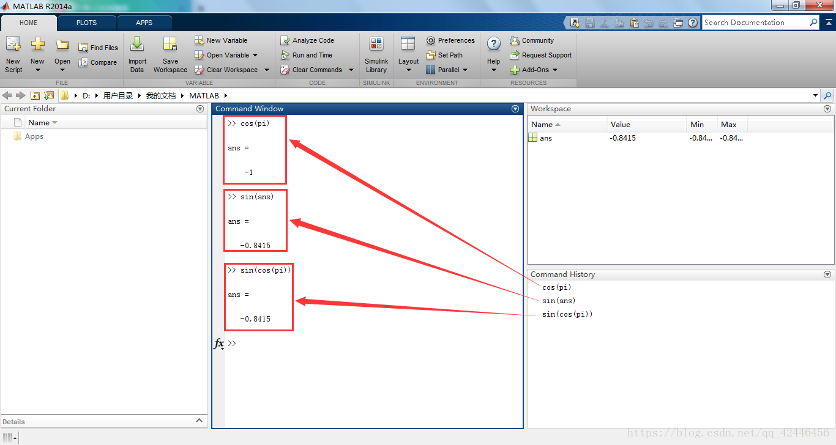
Task: Open Preferences gear
Action: [450, 40]
